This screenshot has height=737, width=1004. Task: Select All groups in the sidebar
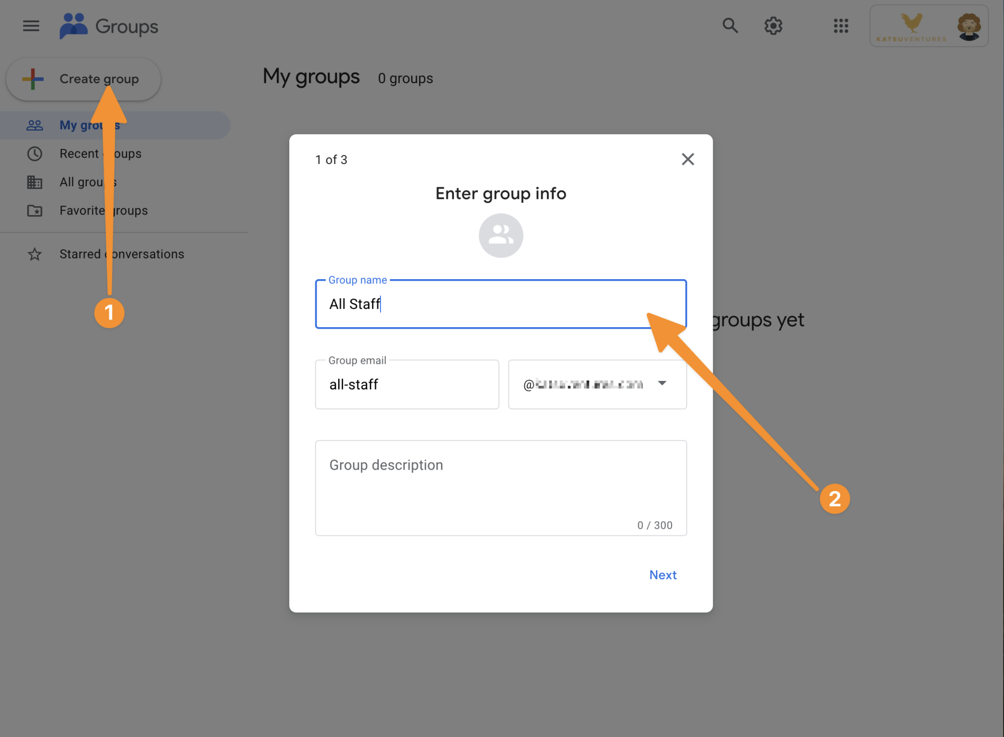pyautogui.click(x=88, y=182)
